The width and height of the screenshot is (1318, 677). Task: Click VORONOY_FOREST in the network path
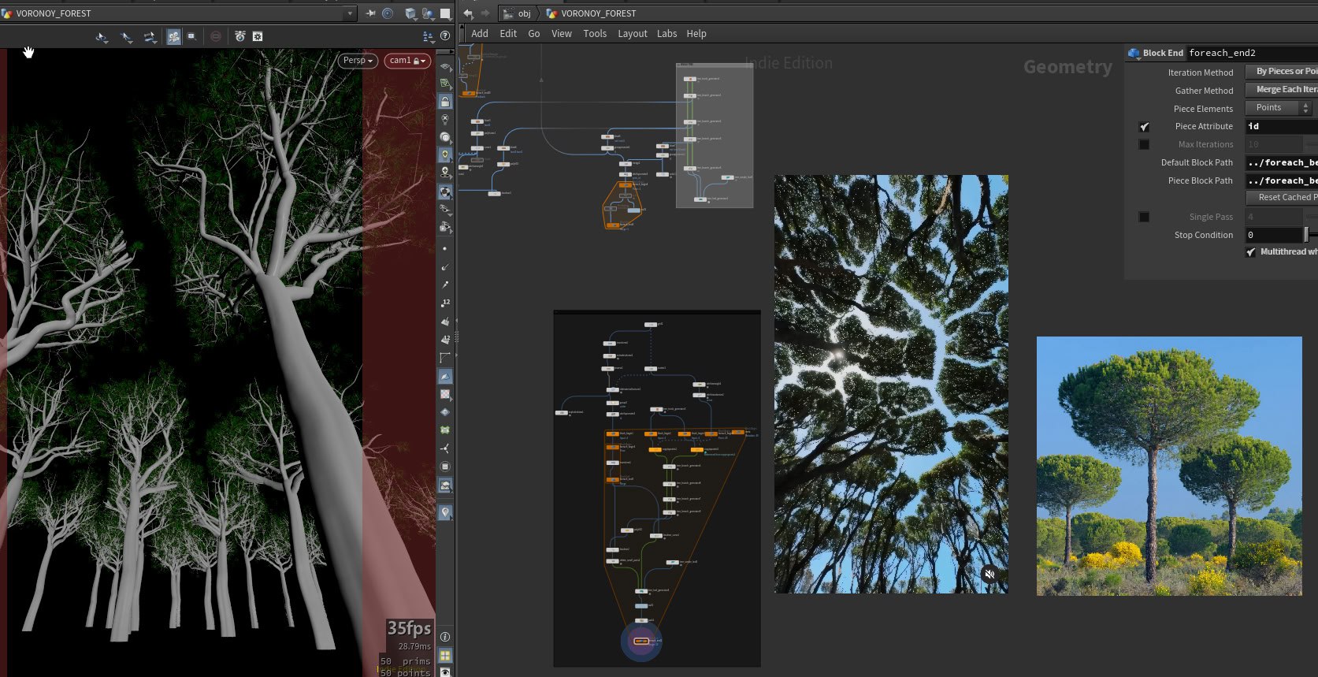point(598,13)
